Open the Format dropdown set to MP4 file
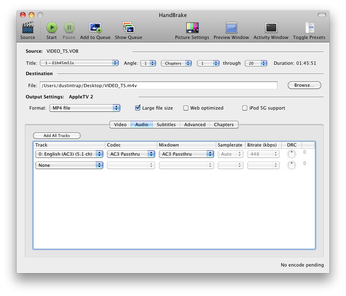This screenshot has height=296, width=346. coord(85,108)
